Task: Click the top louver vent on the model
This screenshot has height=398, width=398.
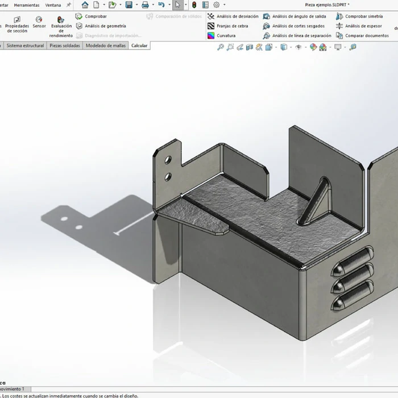Action: tap(353, 262)
